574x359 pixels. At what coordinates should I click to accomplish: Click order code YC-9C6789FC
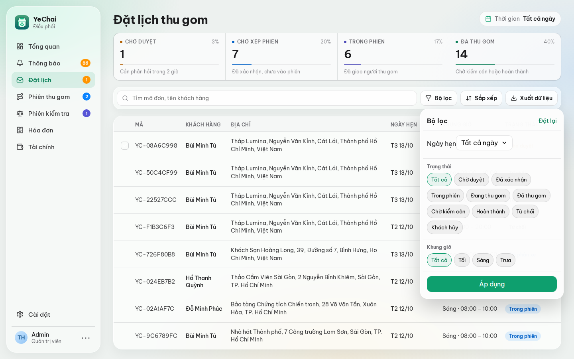click(x=156, y=336)
